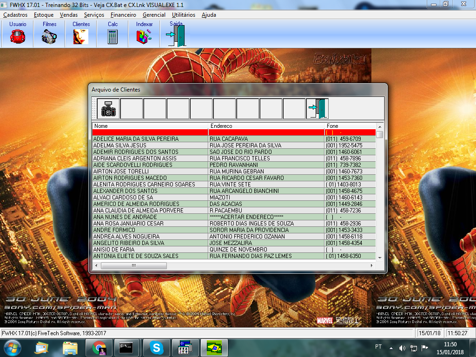476x357 pixels.
Task: Open the Clientes toolbar icon
Action: point(81,36)
